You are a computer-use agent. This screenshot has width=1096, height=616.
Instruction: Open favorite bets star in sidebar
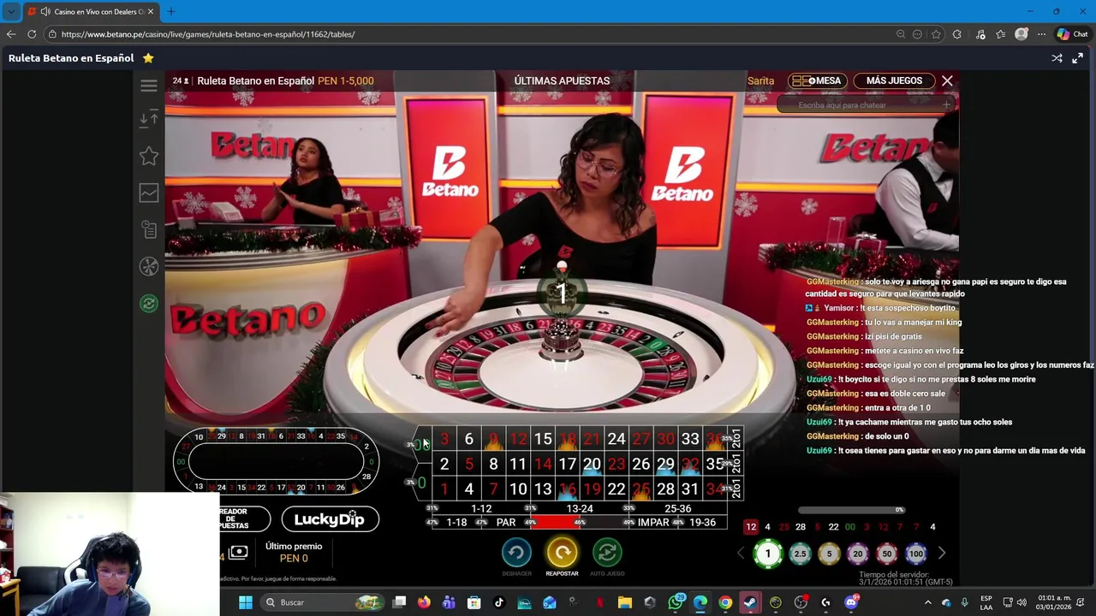[x=149, y=156]
